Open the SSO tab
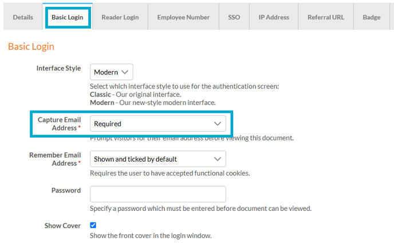 234,17
